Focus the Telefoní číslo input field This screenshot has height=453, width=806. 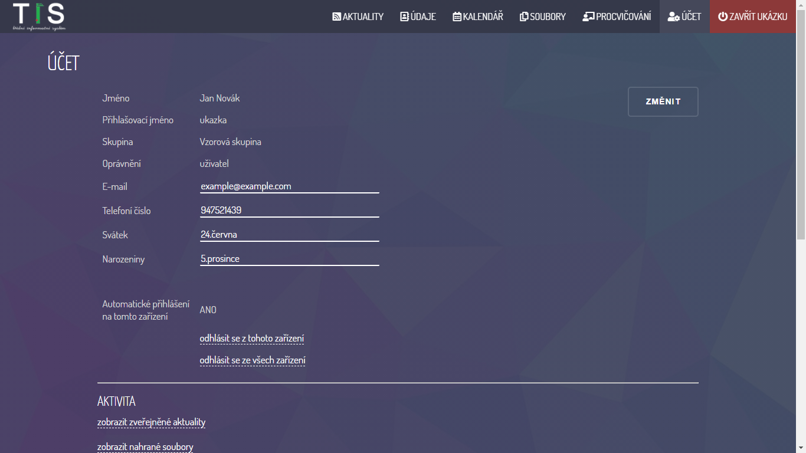click(x=289, y=211)
